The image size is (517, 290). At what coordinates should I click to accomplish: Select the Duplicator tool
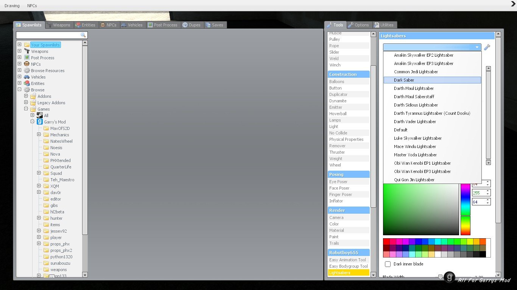click(x=349, y=94)
